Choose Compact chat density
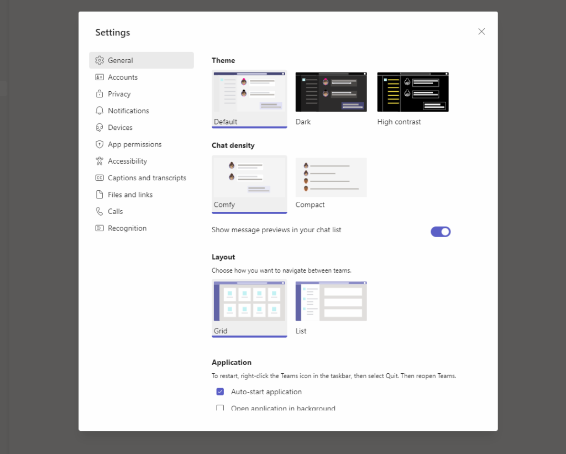Viewport: 566px width, 454px height. [x=331, y=178]
